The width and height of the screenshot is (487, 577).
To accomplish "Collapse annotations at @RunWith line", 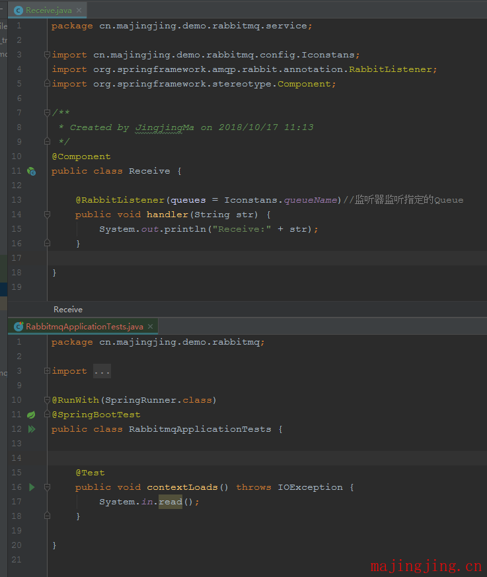I will tap(47, 400).
